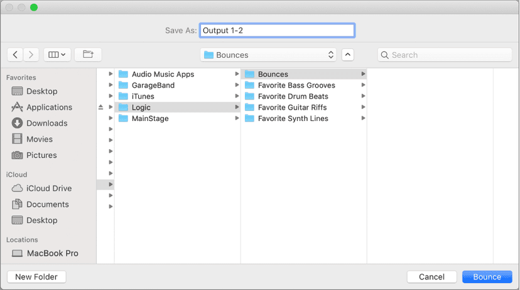Select the Logic folder
520x290 pixels.
(178, 108)
